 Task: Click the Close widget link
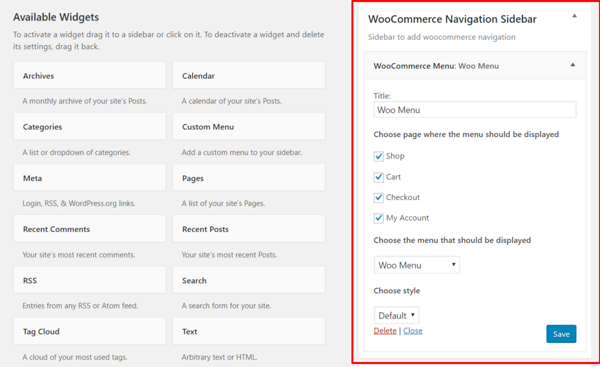point(413,331)
